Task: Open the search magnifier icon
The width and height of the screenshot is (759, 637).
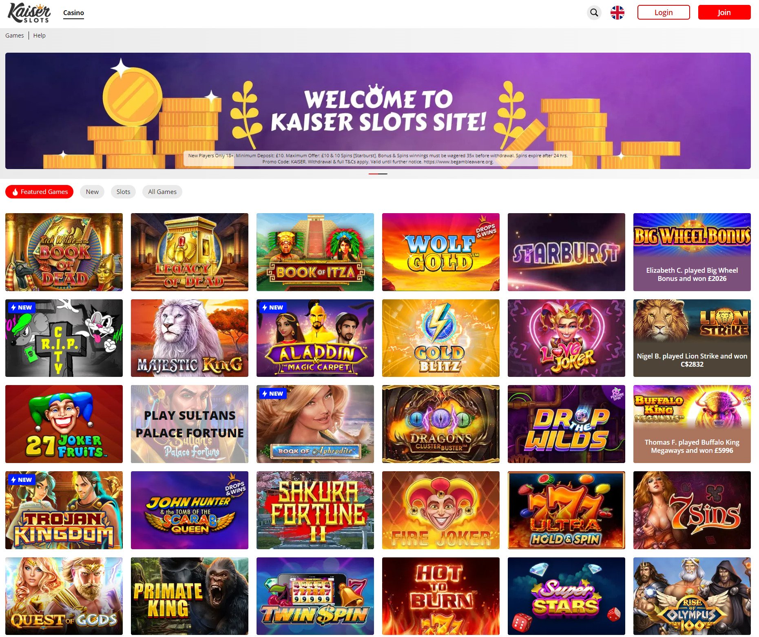Action: [x=594, y=13]
